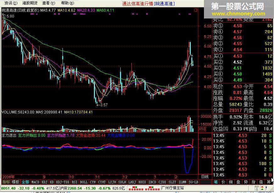Image resolution: width=274 pixels, height=193 pixels.
Task: Select the LHXJ indicator tab
Action: 132,182
